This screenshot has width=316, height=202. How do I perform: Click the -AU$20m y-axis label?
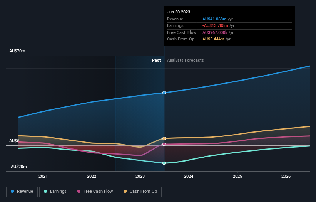18,167
